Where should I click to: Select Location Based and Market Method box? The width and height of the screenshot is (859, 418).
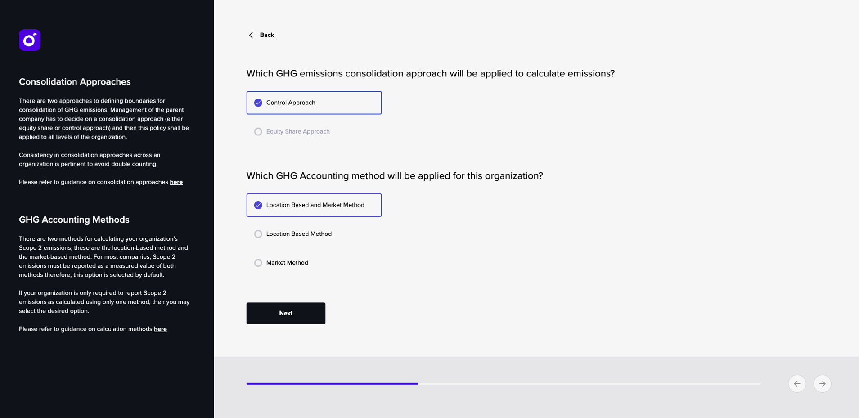314,205
